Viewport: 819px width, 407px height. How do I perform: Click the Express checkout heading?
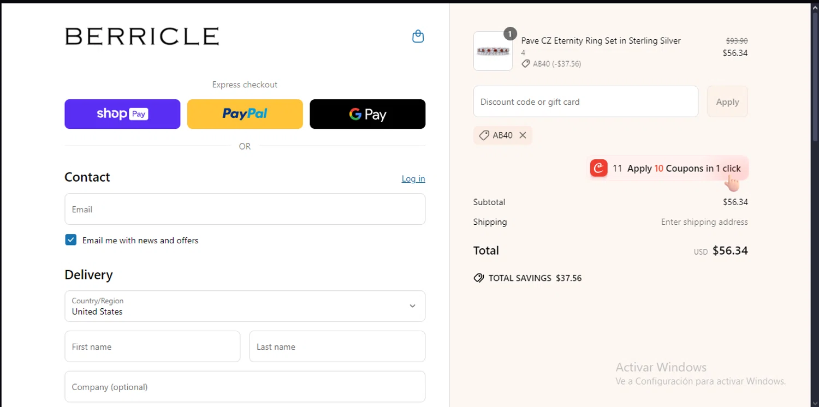[x=245, y=85]
